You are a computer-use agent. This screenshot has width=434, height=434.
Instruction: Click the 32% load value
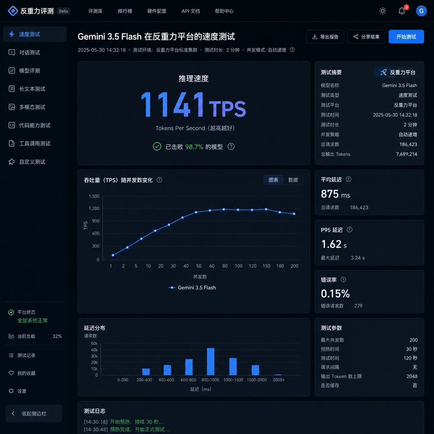point(57,336)
